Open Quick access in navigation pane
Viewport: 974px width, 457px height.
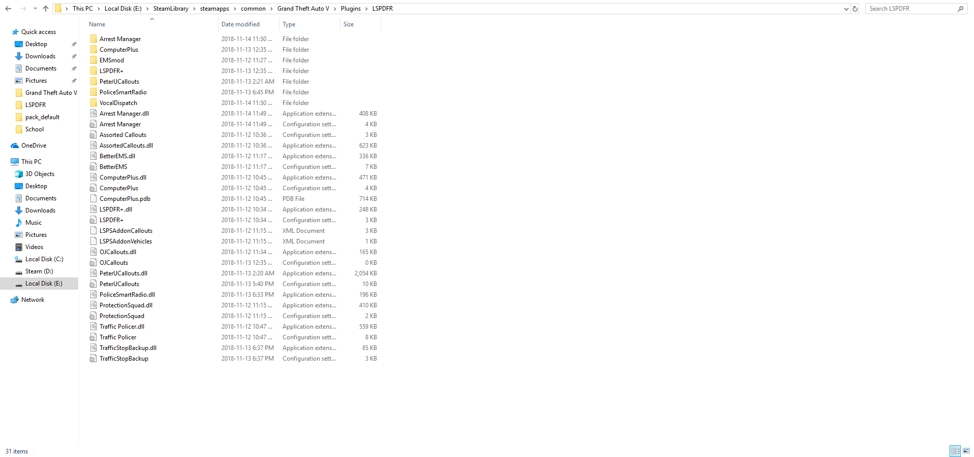[39, 32]
